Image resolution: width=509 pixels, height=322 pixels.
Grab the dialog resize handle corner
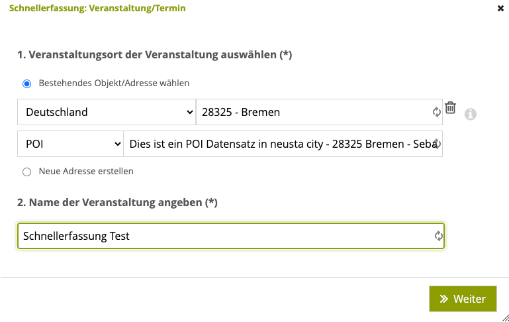[x=506, y=318]
